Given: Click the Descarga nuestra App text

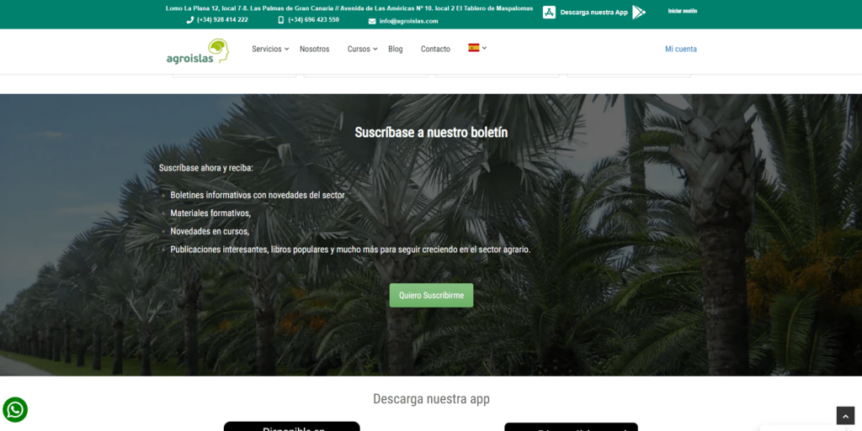Looking at the screenshot, I should 593,12.
